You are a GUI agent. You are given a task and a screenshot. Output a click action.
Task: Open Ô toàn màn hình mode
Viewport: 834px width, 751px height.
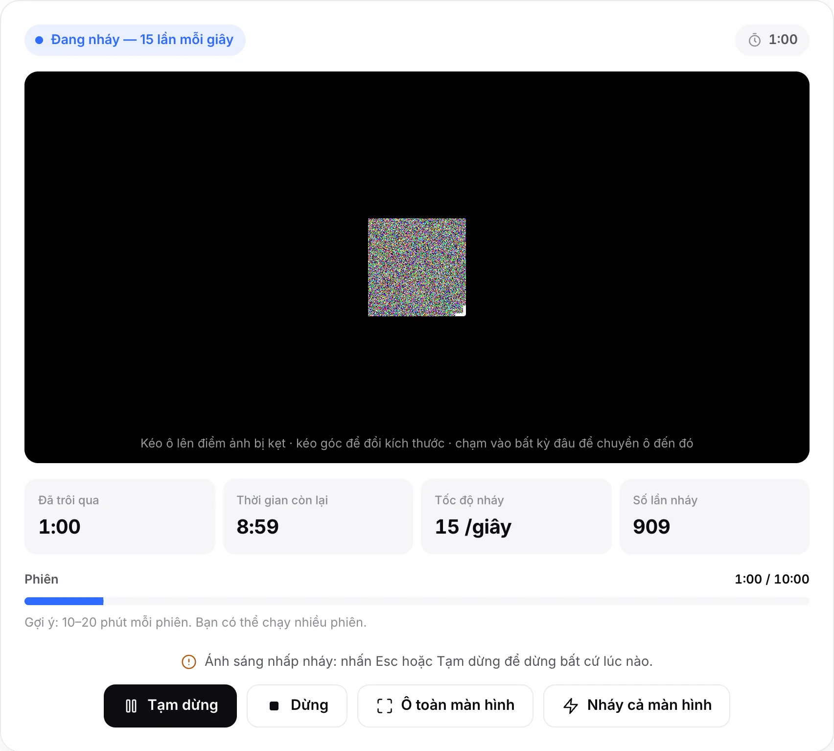[445, 706]
